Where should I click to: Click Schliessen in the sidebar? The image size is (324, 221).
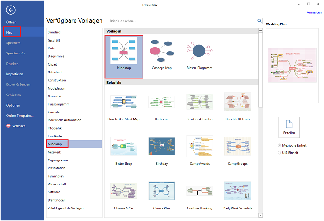pyautogui.click(x=13, y=95)
